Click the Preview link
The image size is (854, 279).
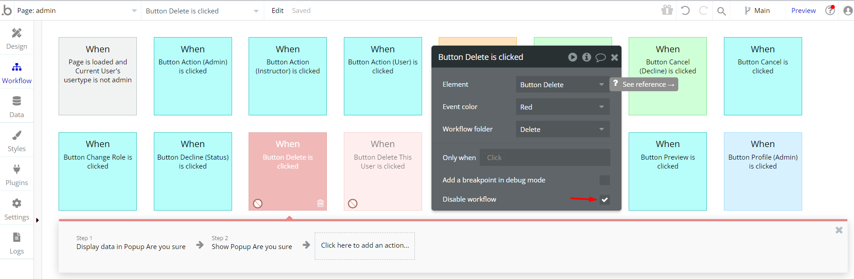(803, 11)
